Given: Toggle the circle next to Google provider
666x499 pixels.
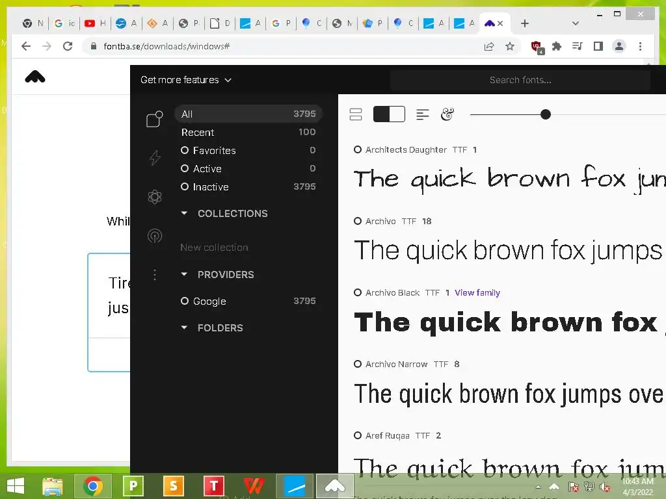Looking at the screenshot, I should click(x=185, y=301).
